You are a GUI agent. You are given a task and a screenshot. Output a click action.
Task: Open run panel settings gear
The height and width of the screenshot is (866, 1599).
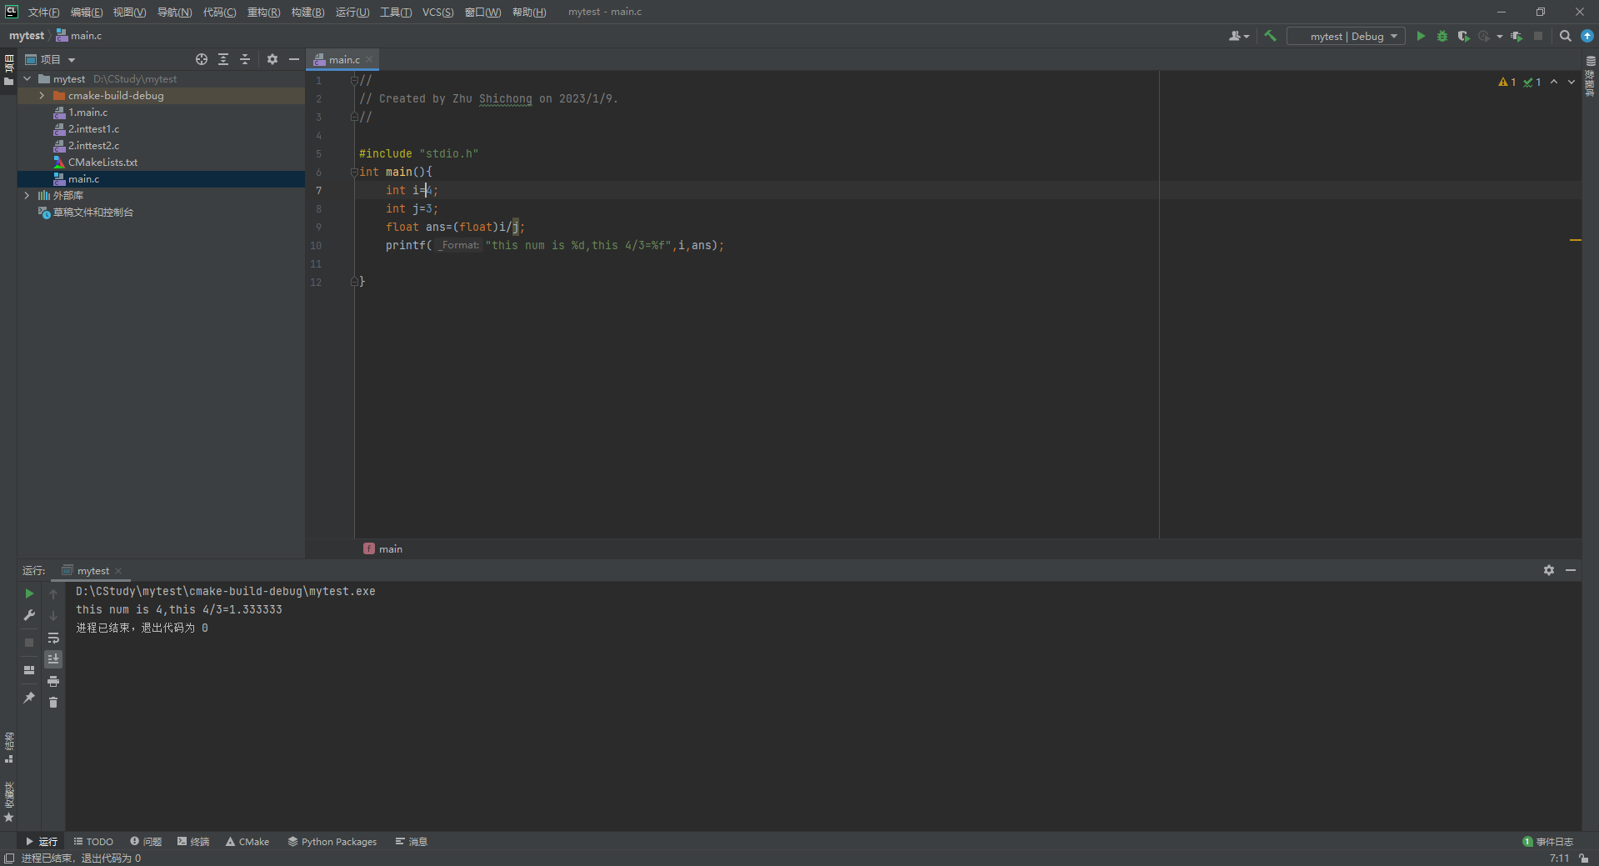1549,570
